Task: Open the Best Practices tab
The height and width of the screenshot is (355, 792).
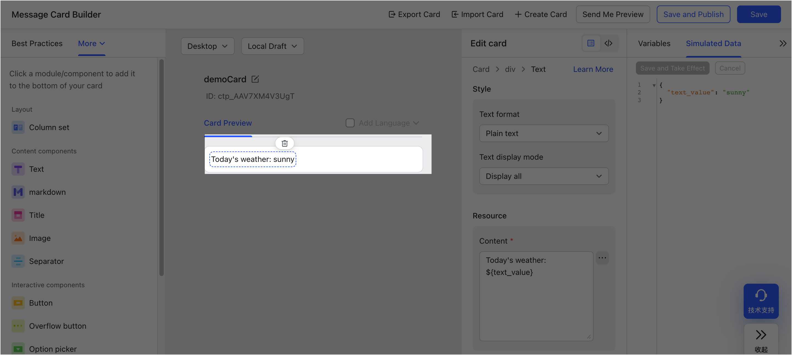Action: (37, 43)
